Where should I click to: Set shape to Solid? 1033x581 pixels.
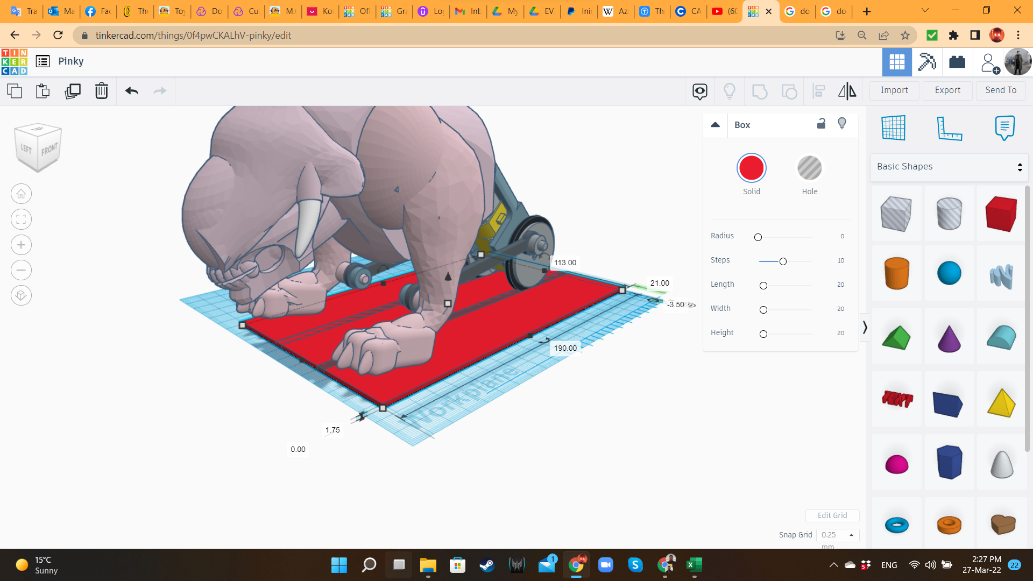[751, 168]
